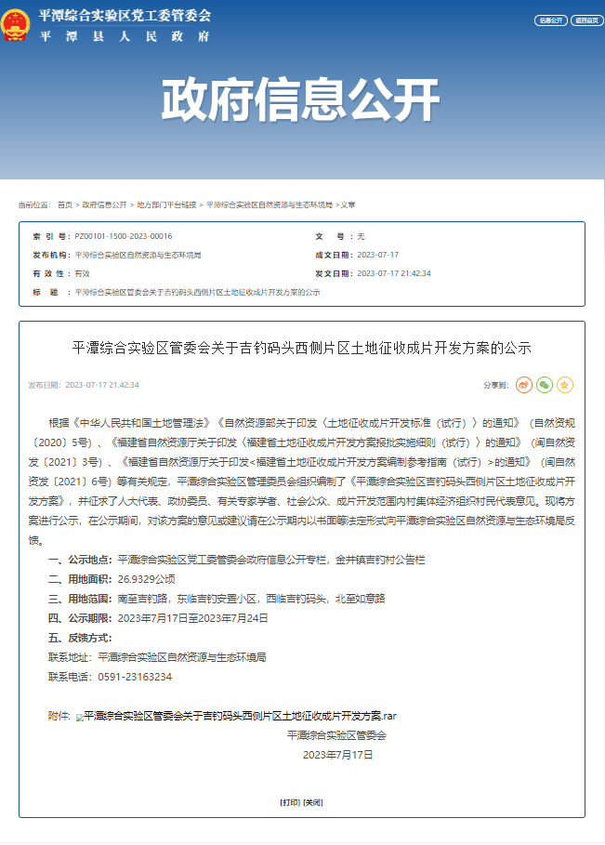Click 关闭 to close the page
The height and width of the screenshot is (845, 605).
click(x=313, y=802)
